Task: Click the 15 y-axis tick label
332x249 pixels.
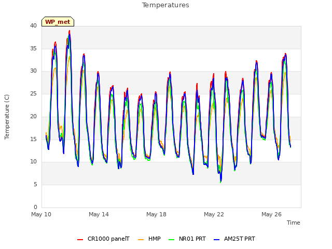Action: (x=33, y=139)
